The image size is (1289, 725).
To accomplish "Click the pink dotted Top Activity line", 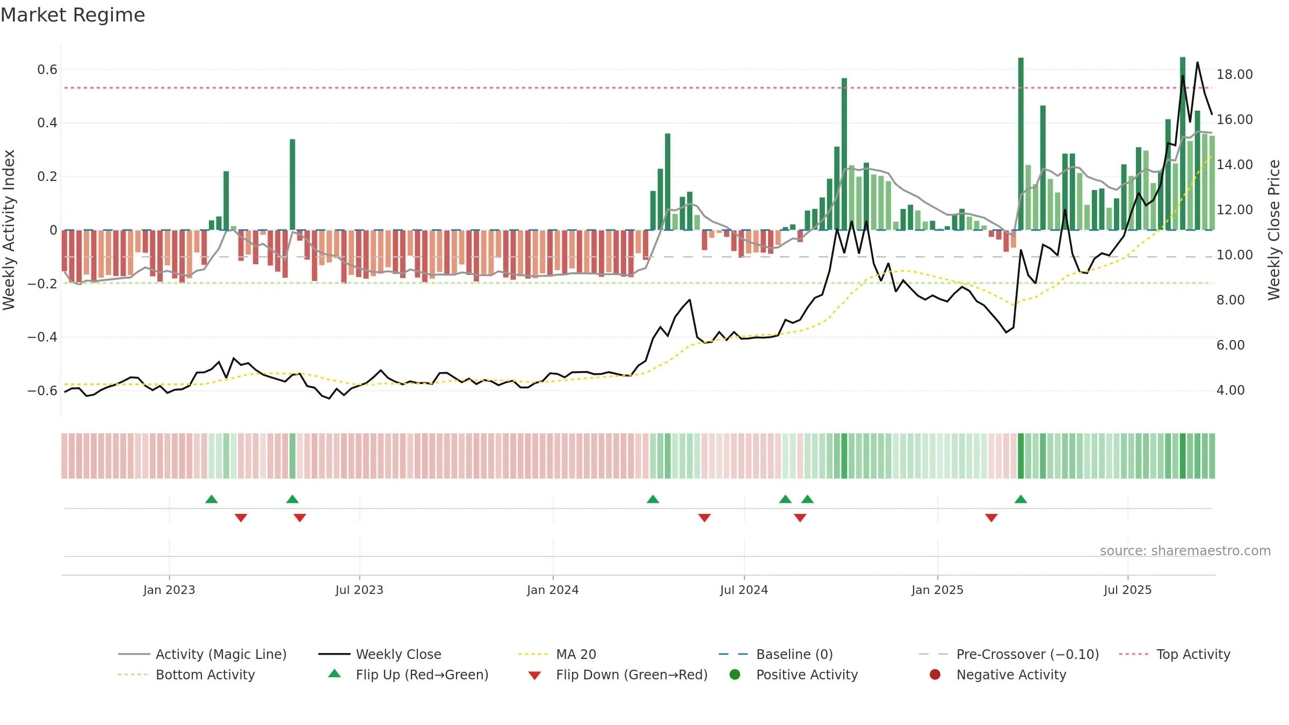I will point(637,88).
